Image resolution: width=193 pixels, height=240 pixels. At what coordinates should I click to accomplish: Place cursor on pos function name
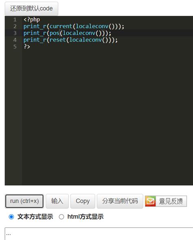[55, 33]
